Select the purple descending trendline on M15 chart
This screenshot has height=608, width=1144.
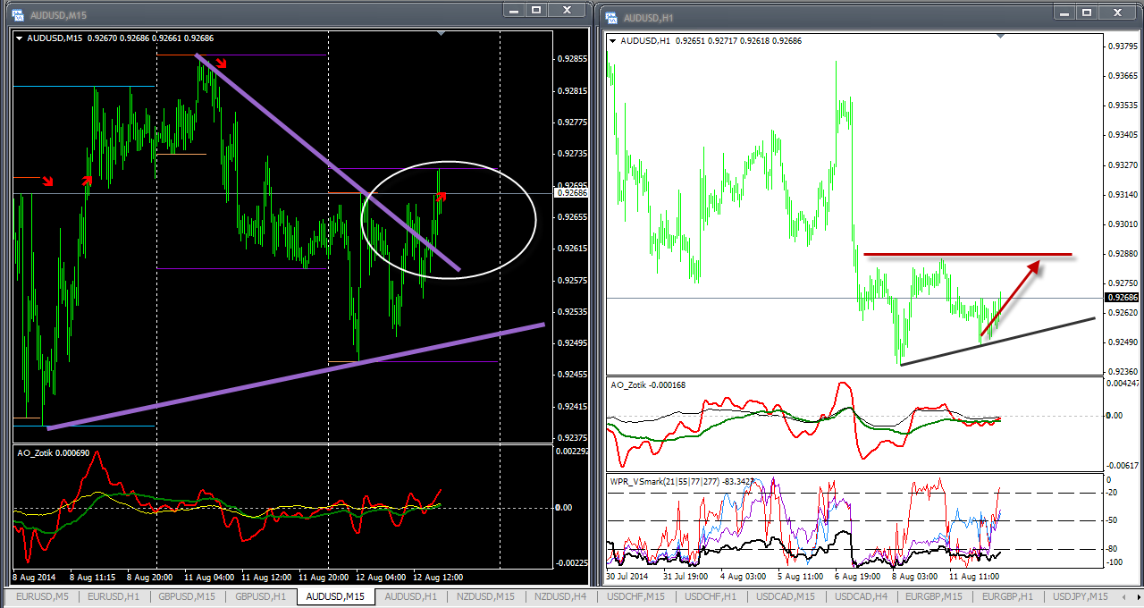326,162
